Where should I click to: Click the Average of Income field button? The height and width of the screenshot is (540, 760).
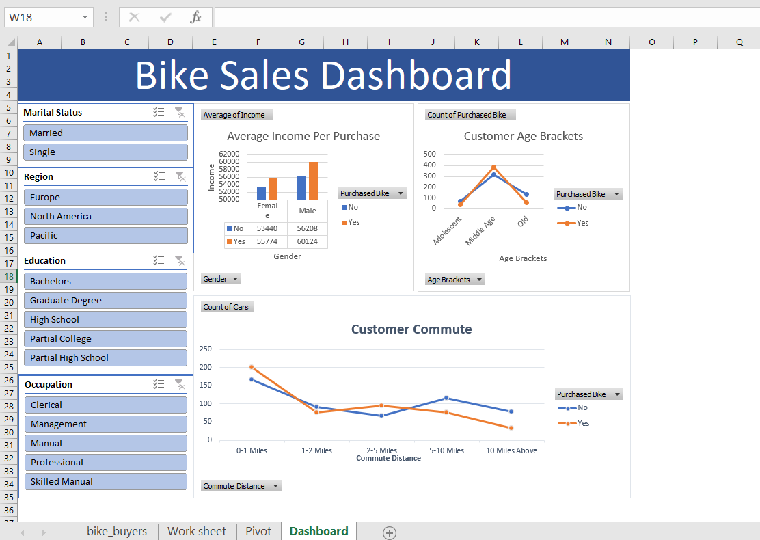236,115
